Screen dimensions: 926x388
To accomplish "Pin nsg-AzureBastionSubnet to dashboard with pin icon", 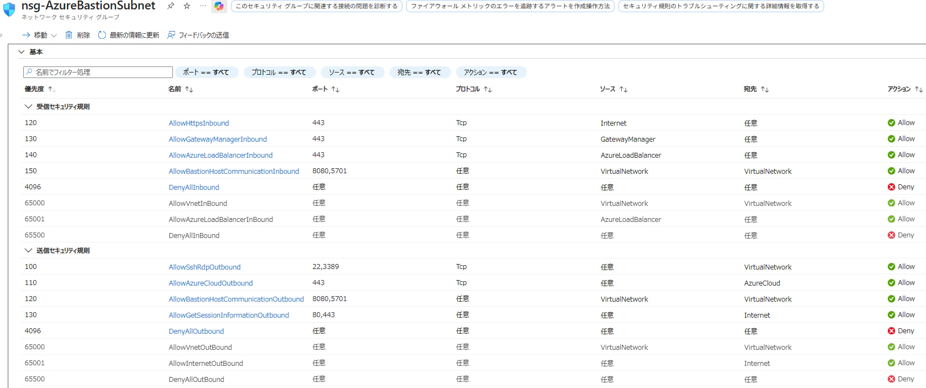I will 171,6.
